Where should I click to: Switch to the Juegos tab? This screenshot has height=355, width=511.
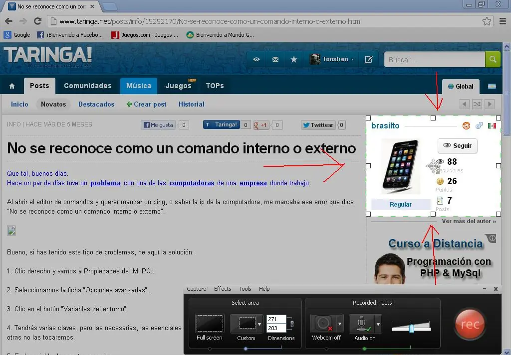pyautogui.click(x=179, y=86)
